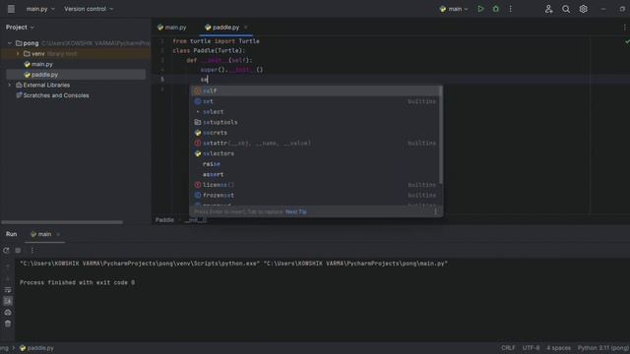Collapse the pong project folder
The height and width of the screenshot is (354, 630).
point(10,43)
